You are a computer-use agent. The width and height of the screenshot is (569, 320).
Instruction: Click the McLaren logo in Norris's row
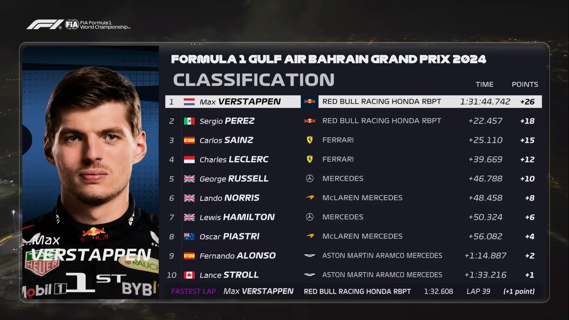(x=310, y=198)
